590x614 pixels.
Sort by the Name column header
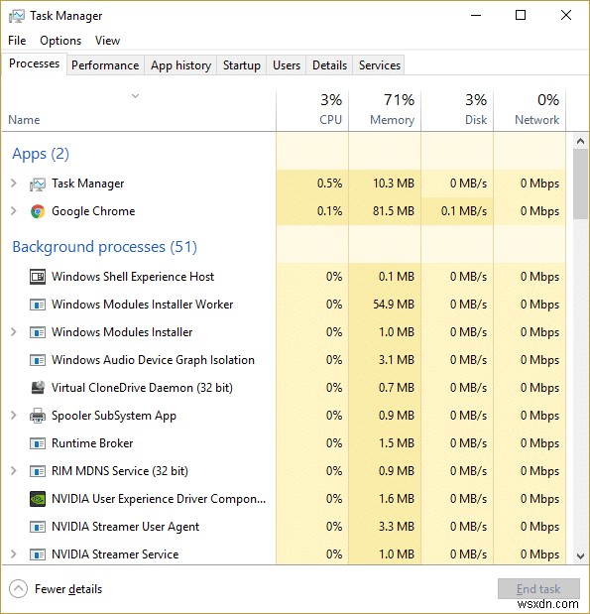[x=139, y=110]
